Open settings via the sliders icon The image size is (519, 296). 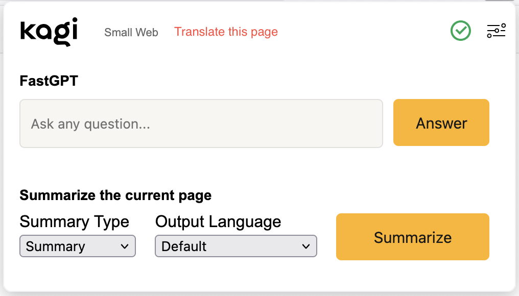(496, 31)
